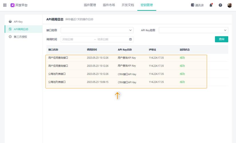Click the 第三方授权 sidebar icon
This screenshot has height=143, width=236.
[x=10, y=37]
